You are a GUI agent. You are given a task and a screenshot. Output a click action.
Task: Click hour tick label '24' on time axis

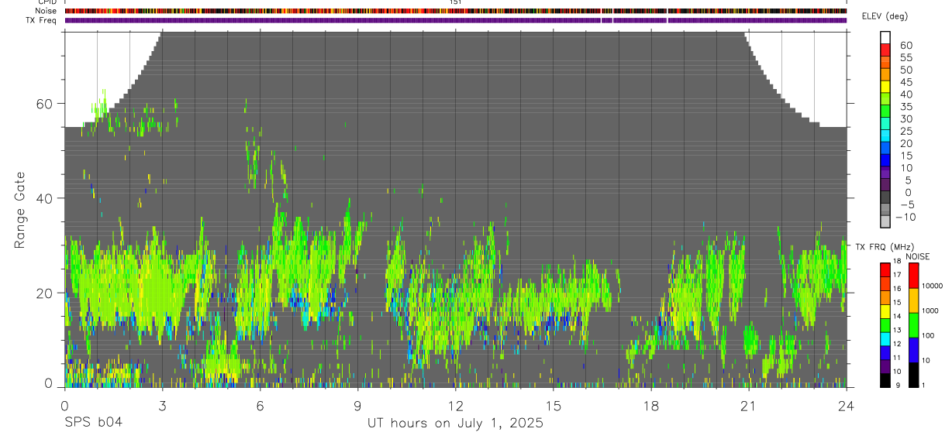click(x=846, y=406)
